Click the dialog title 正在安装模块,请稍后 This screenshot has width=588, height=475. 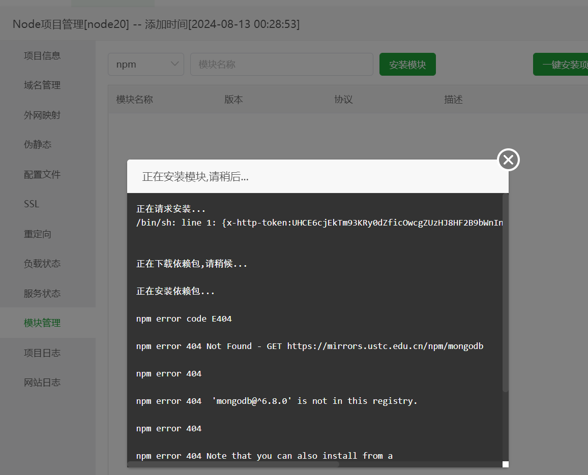(195, 176)
